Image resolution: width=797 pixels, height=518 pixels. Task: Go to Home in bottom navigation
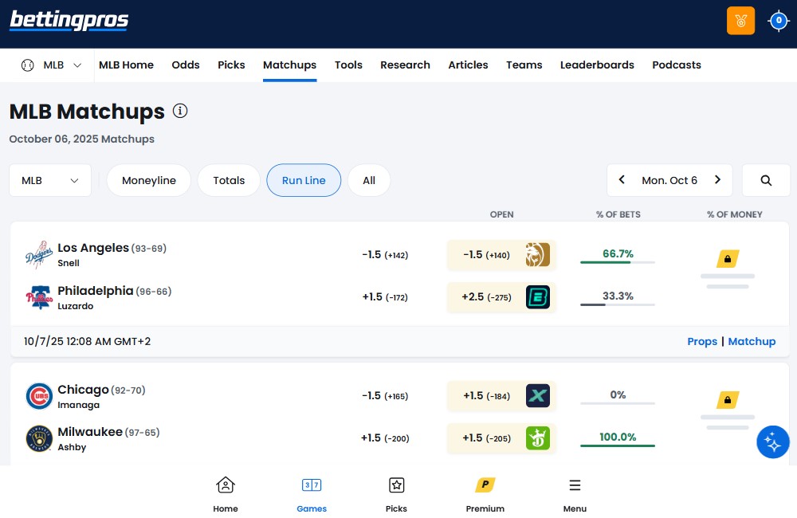(226, 494)
